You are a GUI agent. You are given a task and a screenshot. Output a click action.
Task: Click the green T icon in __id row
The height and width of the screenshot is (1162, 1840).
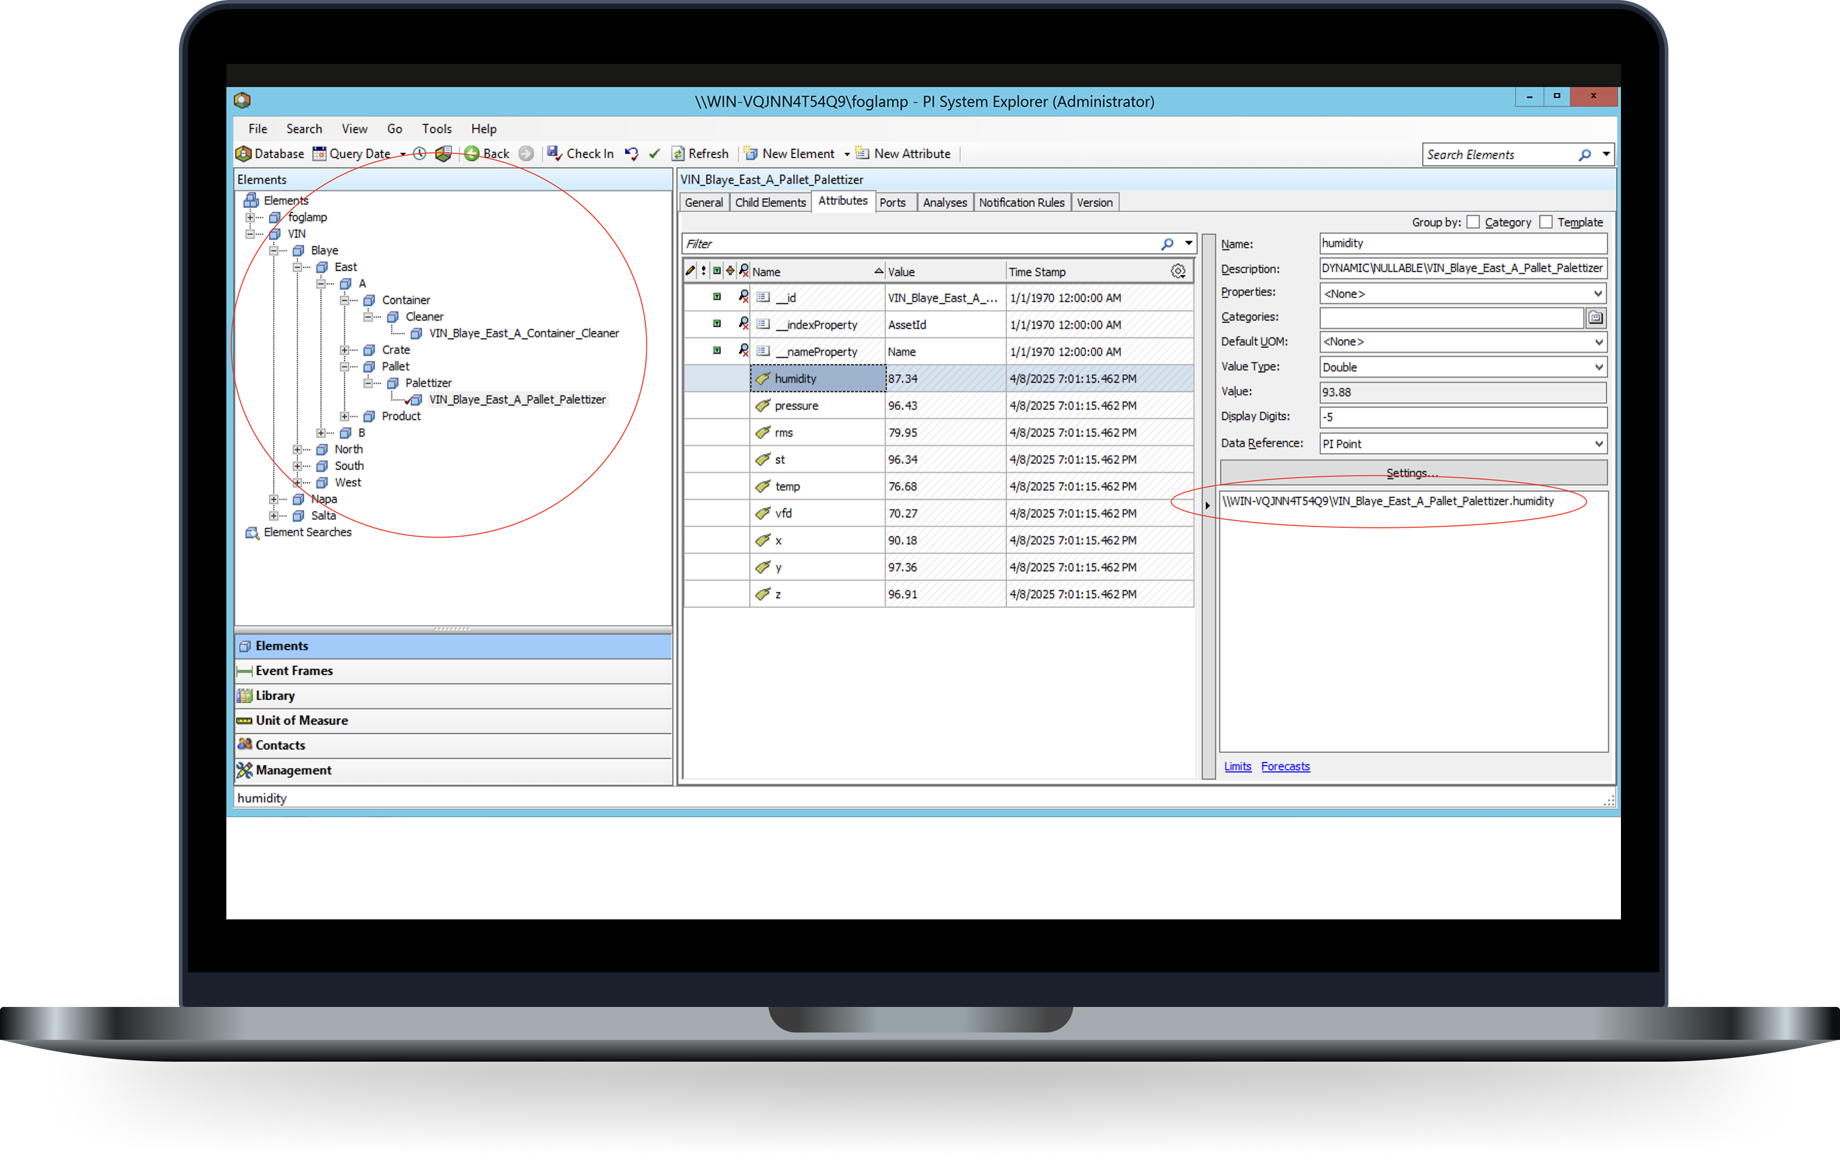(x=717, y=297)
